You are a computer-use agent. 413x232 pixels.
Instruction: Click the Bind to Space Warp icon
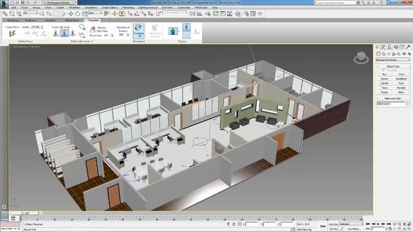[19, 14]
